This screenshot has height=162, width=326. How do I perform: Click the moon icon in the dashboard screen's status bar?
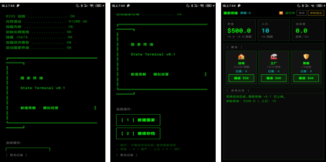click(x=298, y=6)
